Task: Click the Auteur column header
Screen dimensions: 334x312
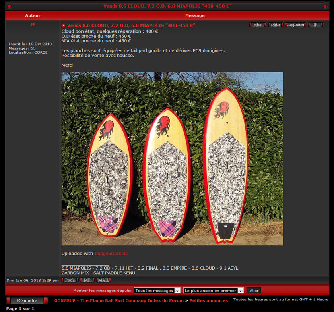Action: pyautogui.click(x=33, y=15)
